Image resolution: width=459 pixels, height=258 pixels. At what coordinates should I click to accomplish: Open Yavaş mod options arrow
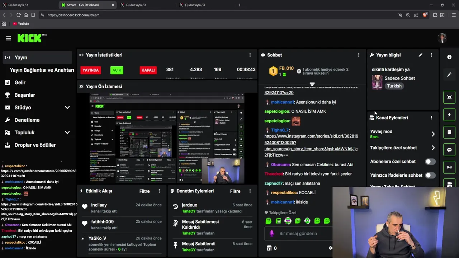(x=433, y=134)
